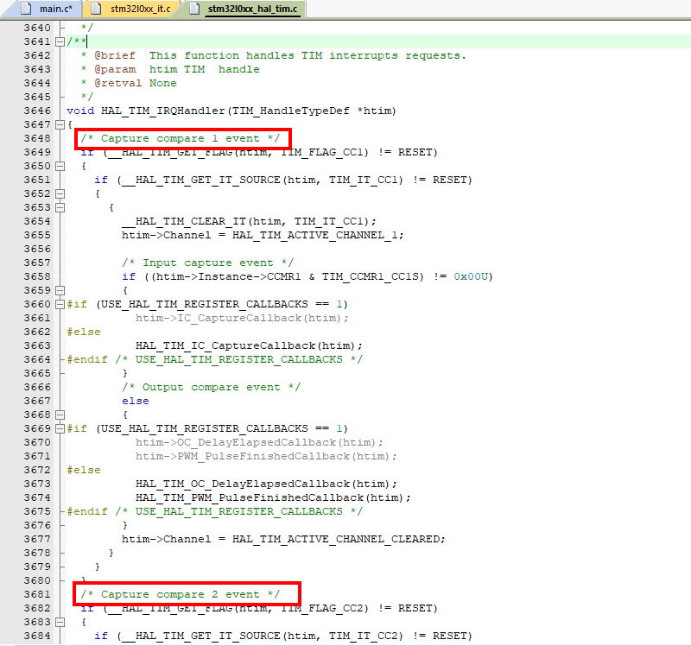Image resolution: width=691 pixels, height=646 pixels.
Task: Fold the if block at line 3650
Action: click(59, 166)
